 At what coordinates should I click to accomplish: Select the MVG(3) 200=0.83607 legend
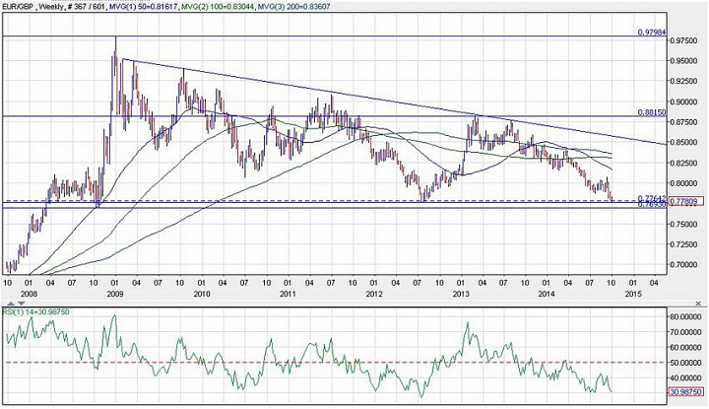pos(292,6)
